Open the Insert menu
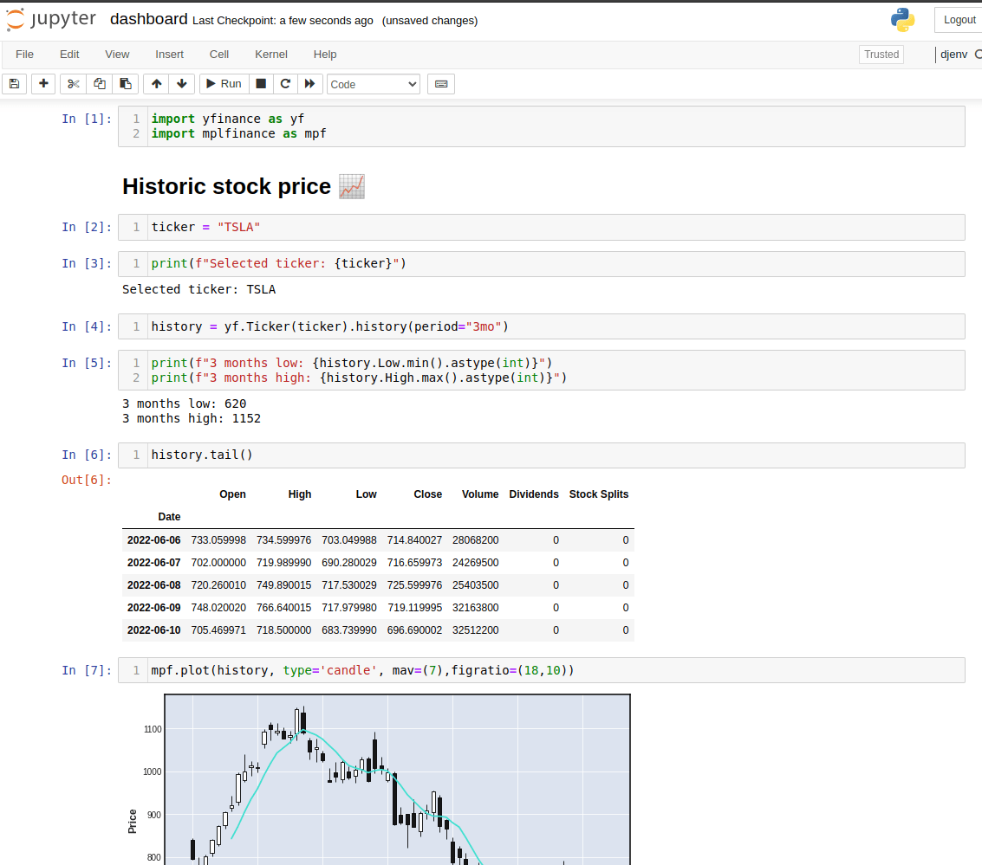 (169, 54)
